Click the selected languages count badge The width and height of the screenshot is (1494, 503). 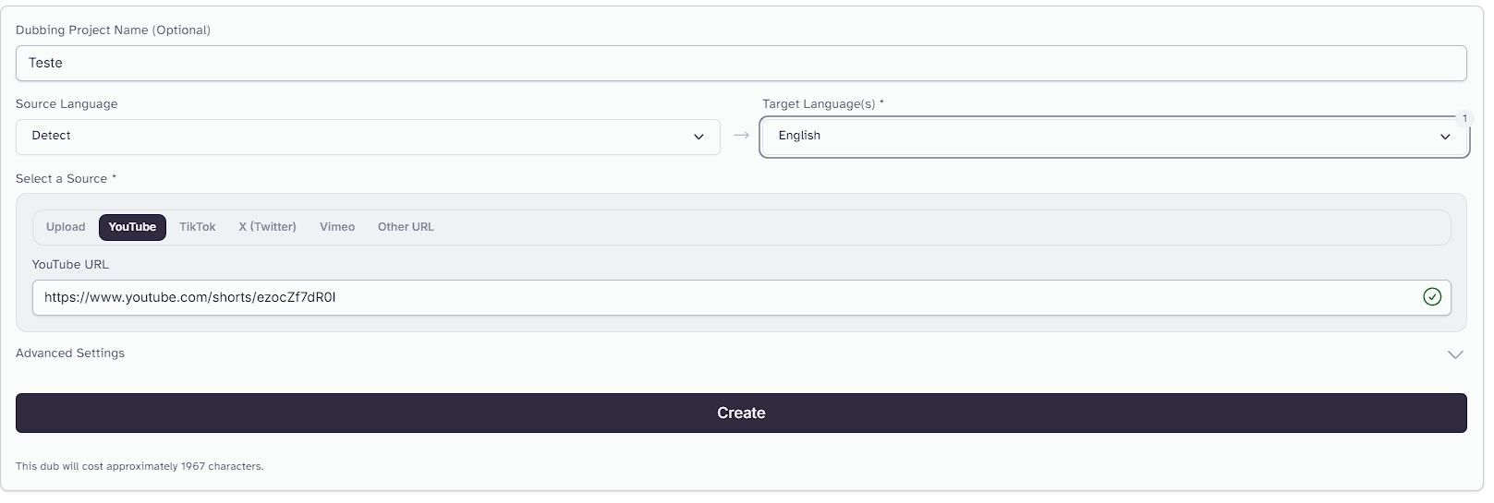1464,118
